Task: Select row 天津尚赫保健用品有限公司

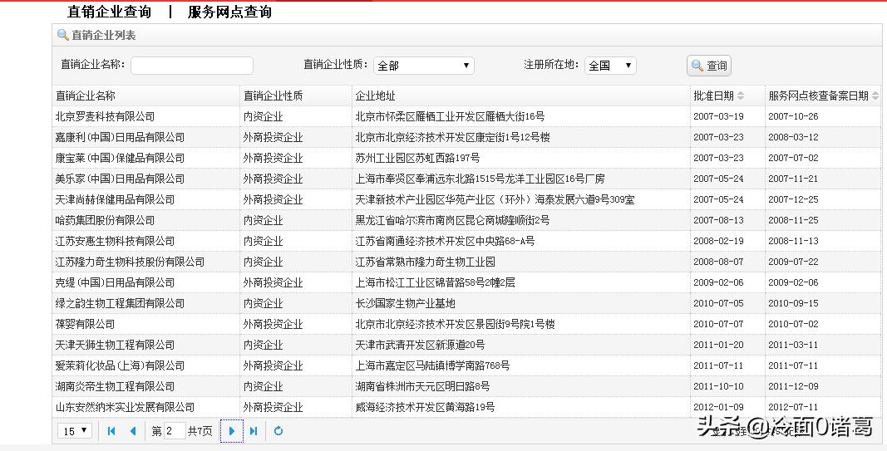Action: tap(466, 199)
